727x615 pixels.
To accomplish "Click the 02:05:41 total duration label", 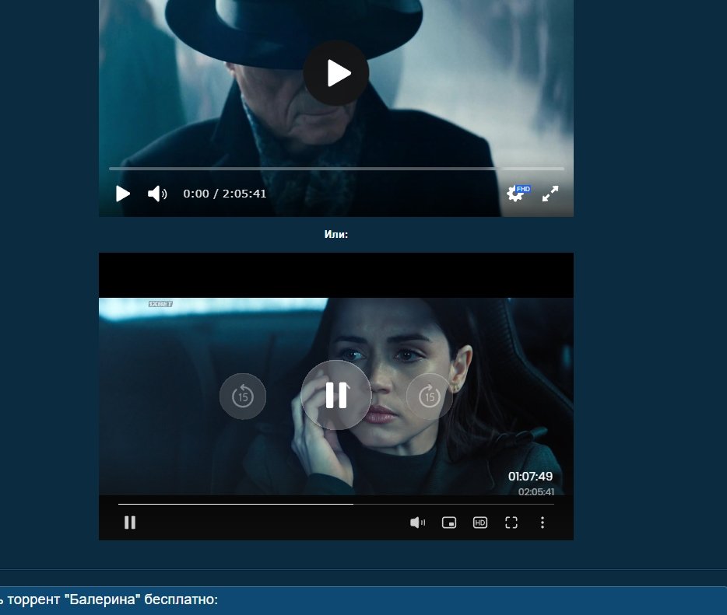I will pyautogui.click(x=536, y=492).
